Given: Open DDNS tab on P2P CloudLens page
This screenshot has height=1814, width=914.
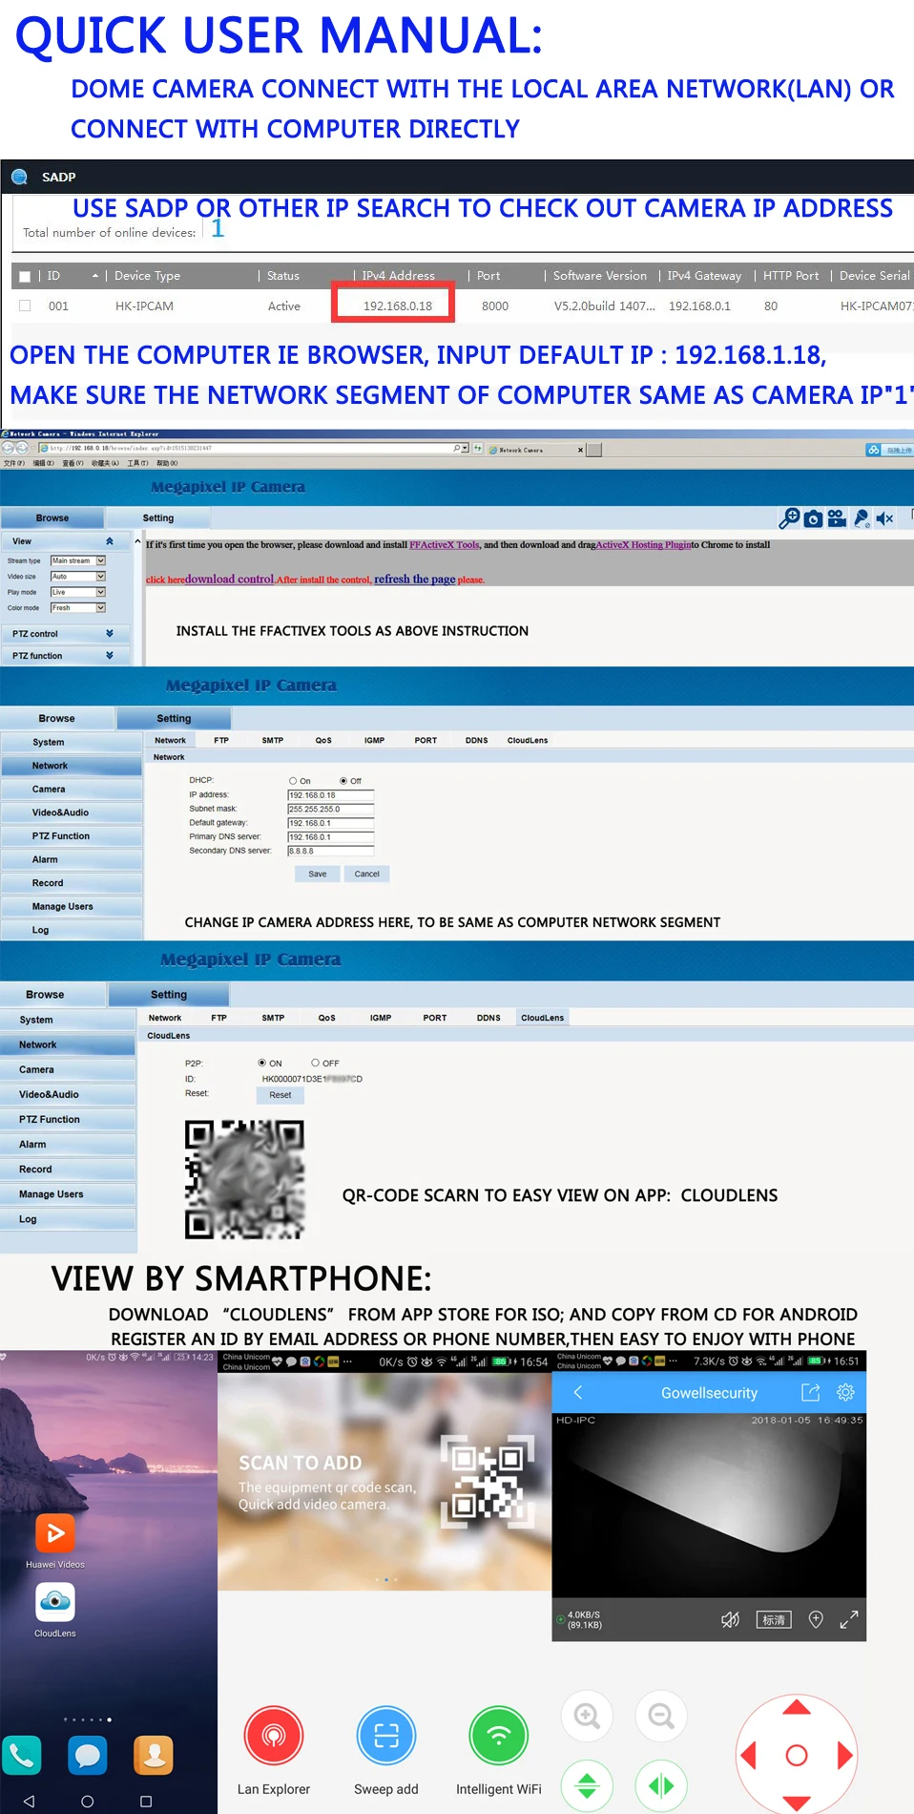Looking at the screenshot, I should coord(488,1018).
